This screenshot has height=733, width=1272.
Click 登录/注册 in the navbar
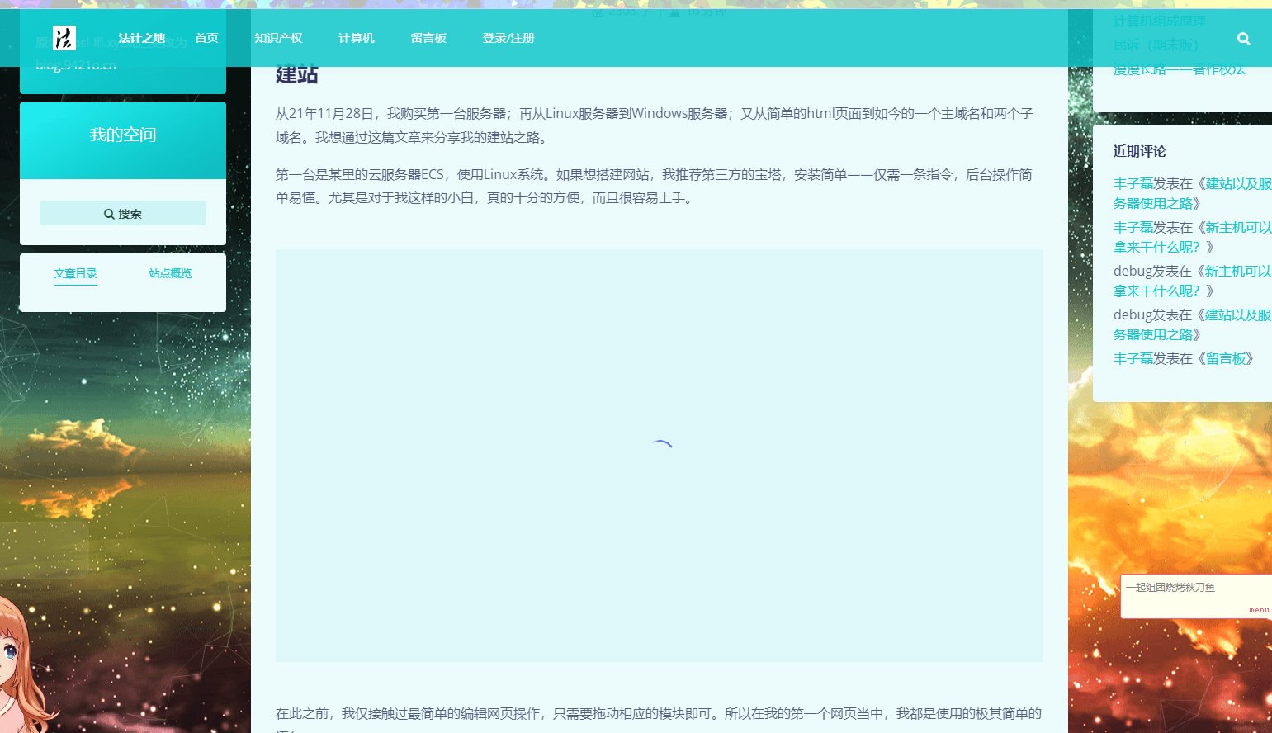(508, 38)
